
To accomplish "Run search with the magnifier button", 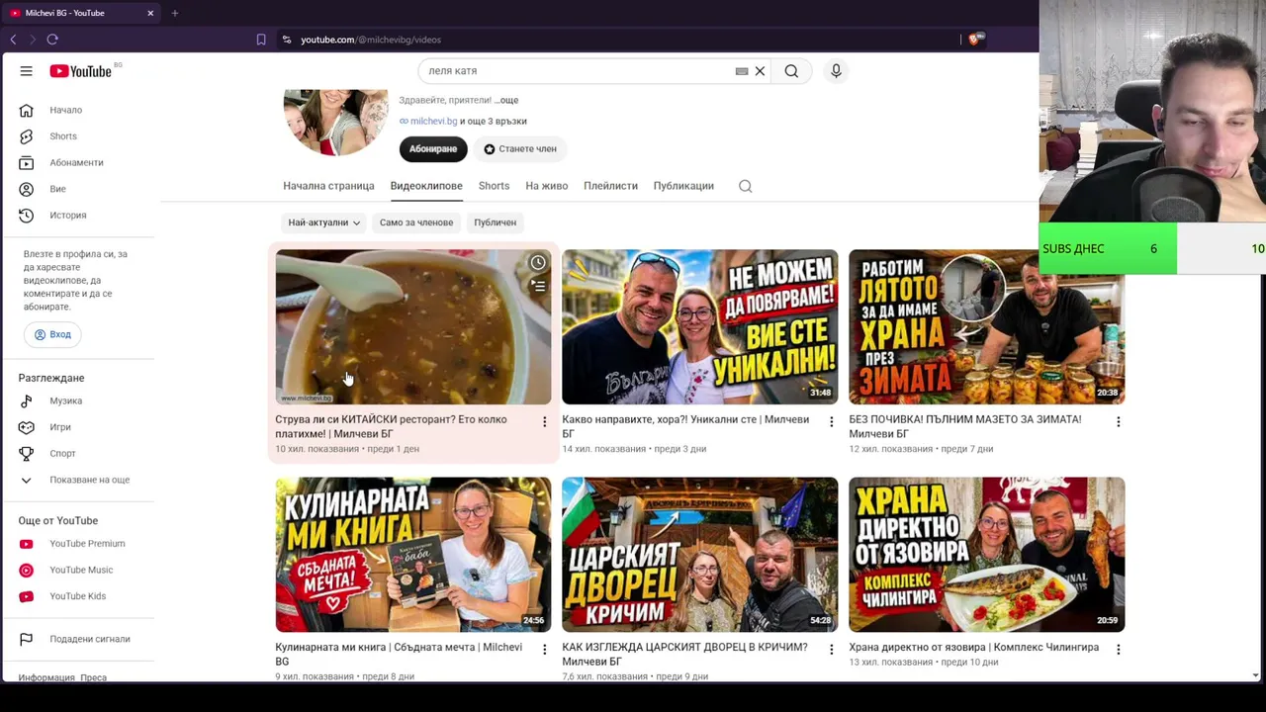I will [791, 71].
